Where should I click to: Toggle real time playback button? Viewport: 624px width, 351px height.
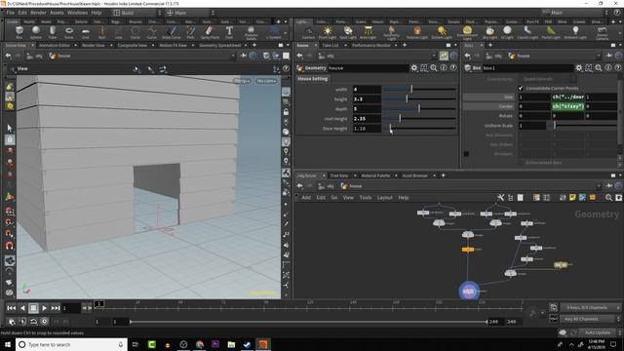tap(44, 321)
